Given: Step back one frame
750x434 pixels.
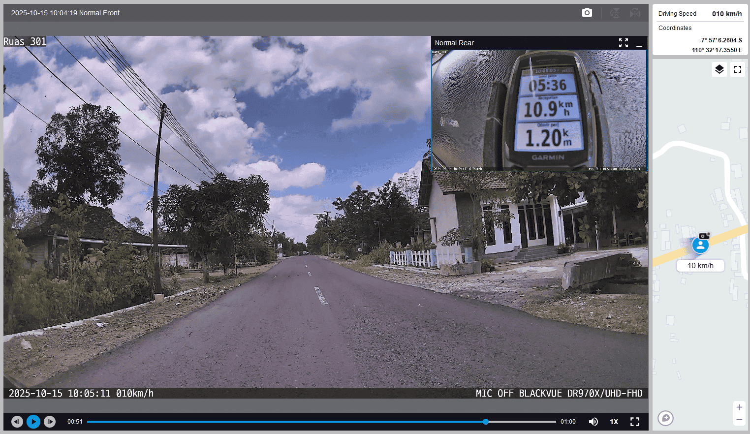Looking at the screenshot, I should click(x=17, y=422).
